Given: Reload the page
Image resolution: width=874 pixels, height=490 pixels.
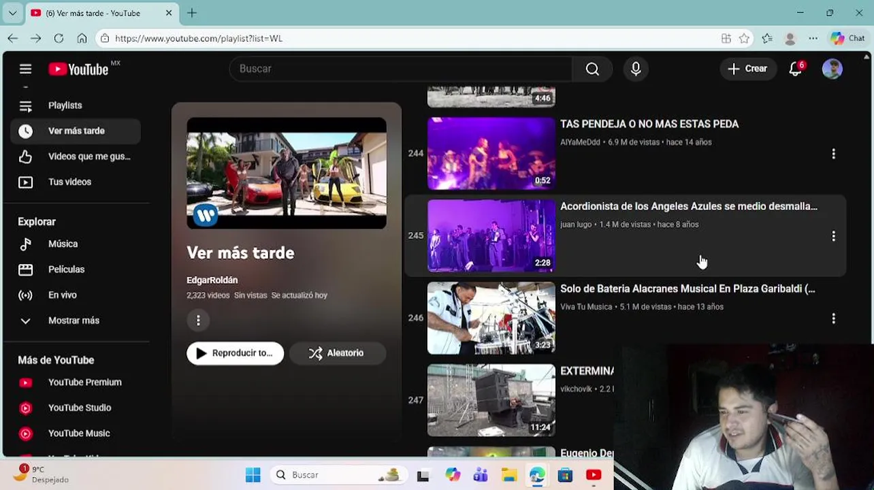Looking at the screenshot, I should click(x=59, y=39).
